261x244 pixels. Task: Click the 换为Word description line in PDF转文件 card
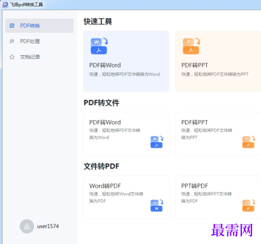click(x=99, y=138)
